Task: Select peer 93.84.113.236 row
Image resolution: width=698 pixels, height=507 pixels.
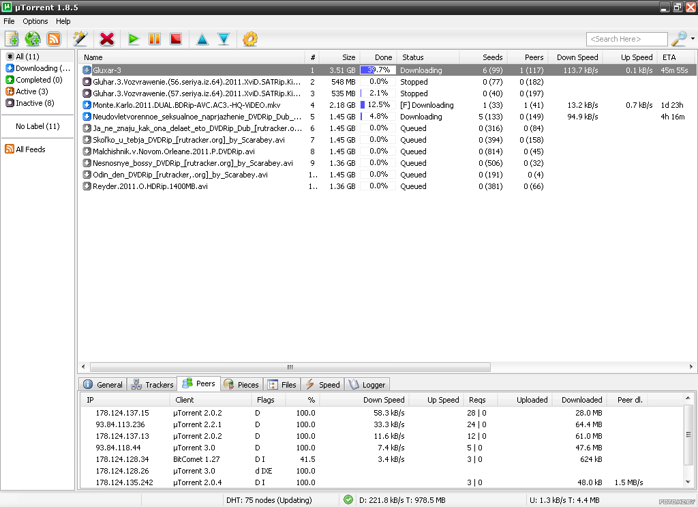Action: [383, 424]
